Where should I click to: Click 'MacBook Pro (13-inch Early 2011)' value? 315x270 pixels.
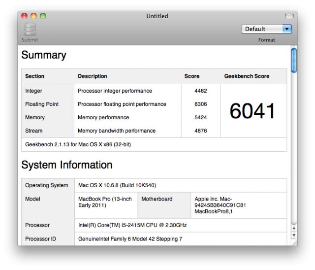point(105,202)
